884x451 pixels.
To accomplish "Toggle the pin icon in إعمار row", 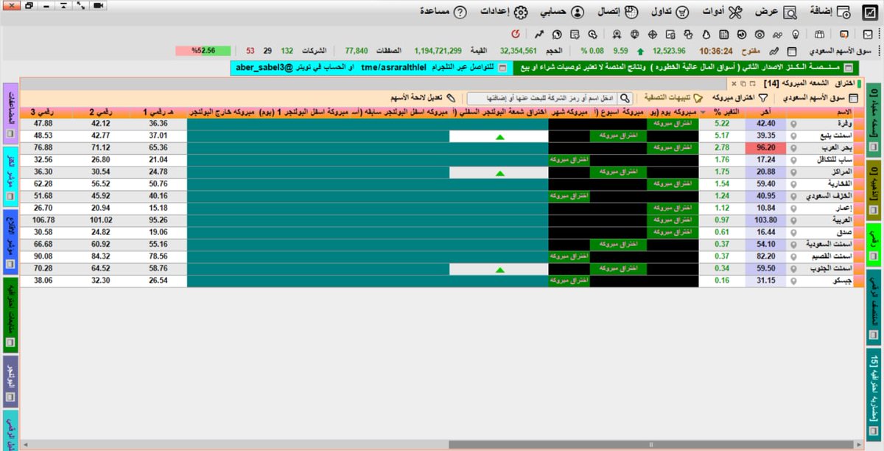I will (x=793, y=208).
